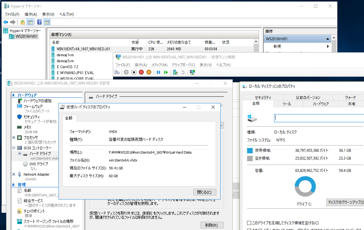The image size is (364, 230).
Task: Click the red Shut Down icon
Action: 141,72
